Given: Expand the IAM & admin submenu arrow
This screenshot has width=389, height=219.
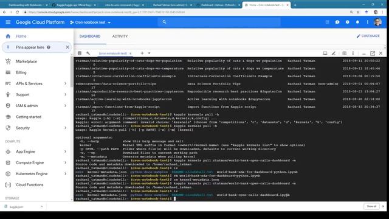Looking at the screenshot, I should [x=65, y=106].
